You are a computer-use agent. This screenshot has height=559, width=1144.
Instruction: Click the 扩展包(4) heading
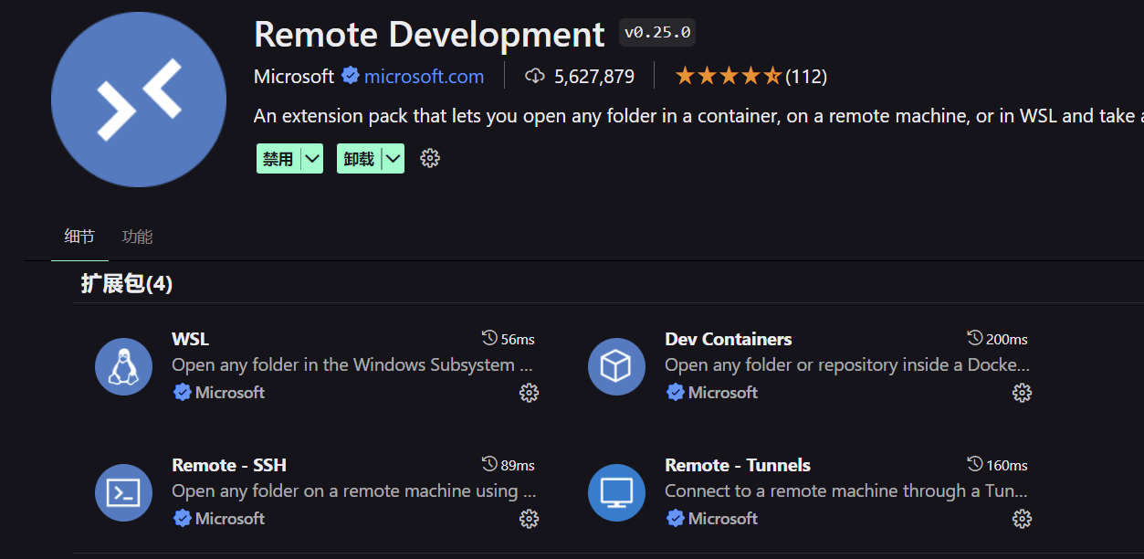point(127,284)
